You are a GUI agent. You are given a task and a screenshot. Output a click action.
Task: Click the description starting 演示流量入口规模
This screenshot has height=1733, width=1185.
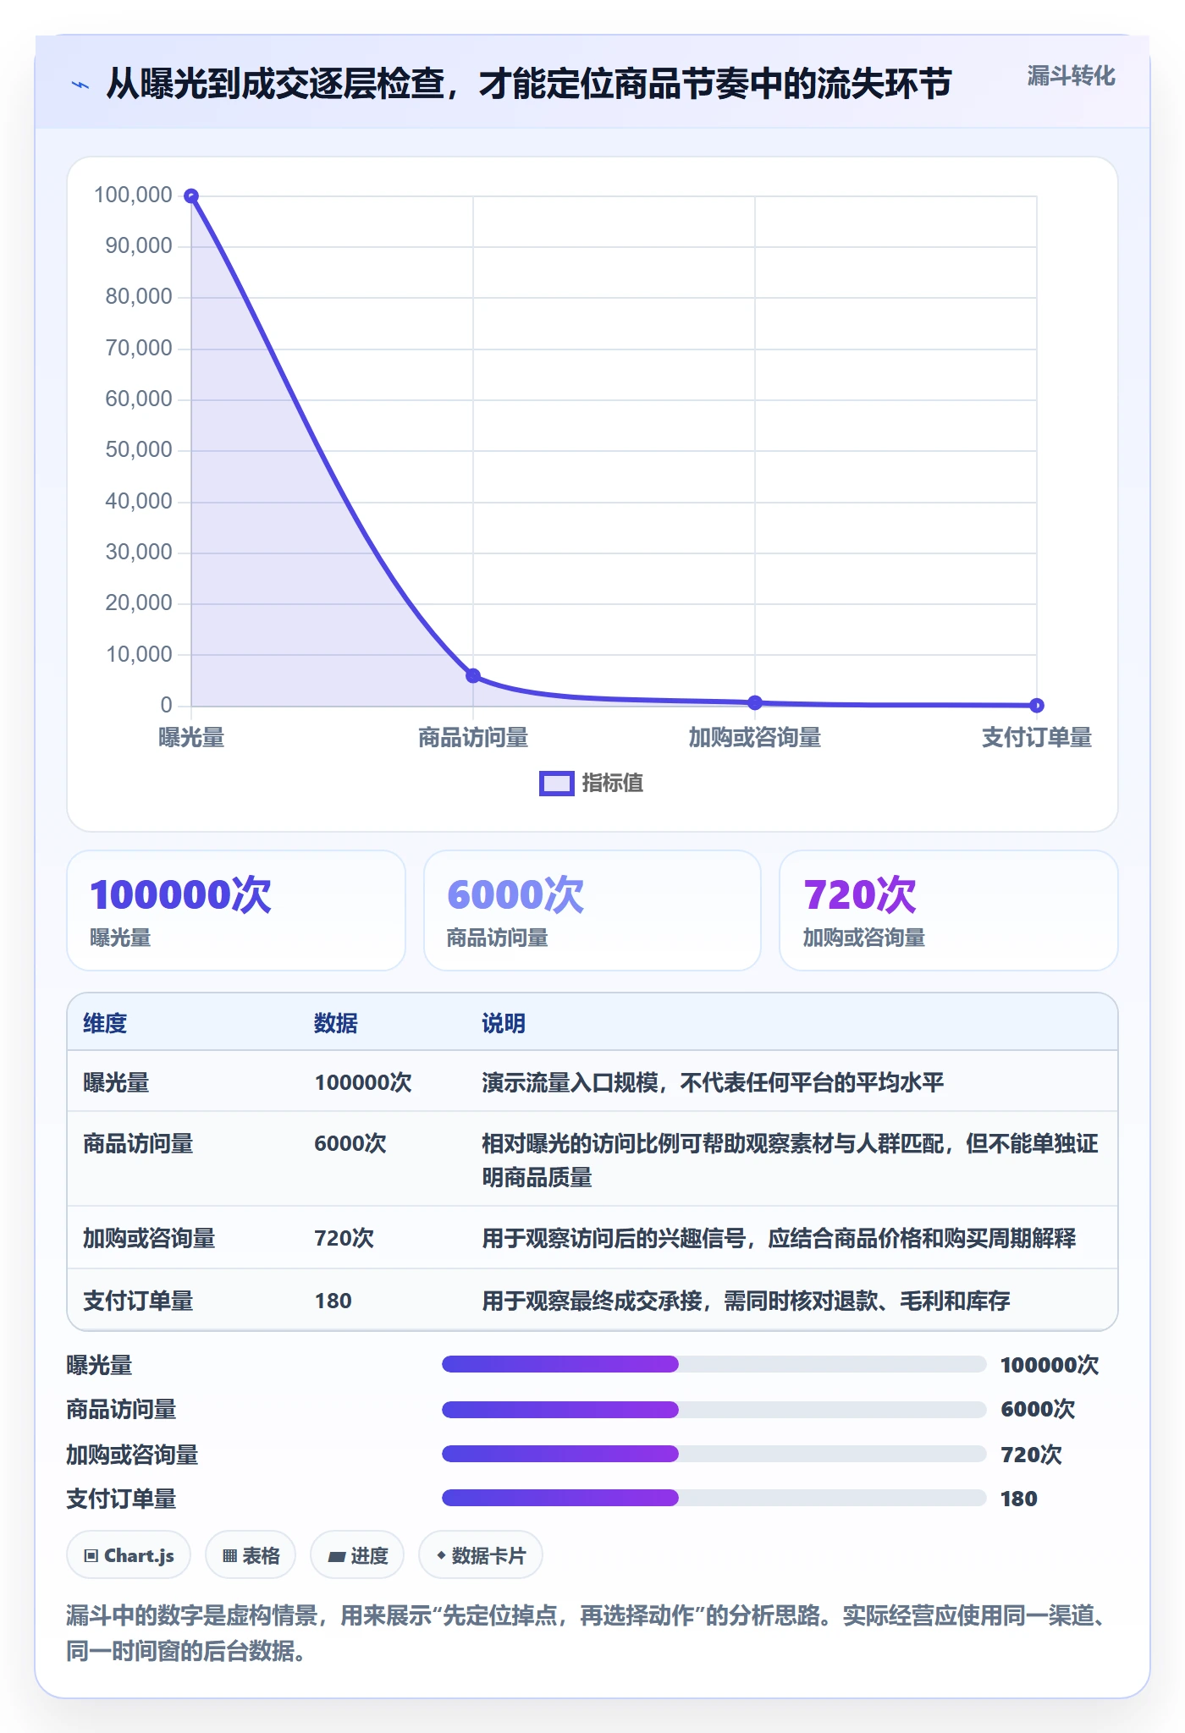pyautogui.click(x=713, y=1082)
